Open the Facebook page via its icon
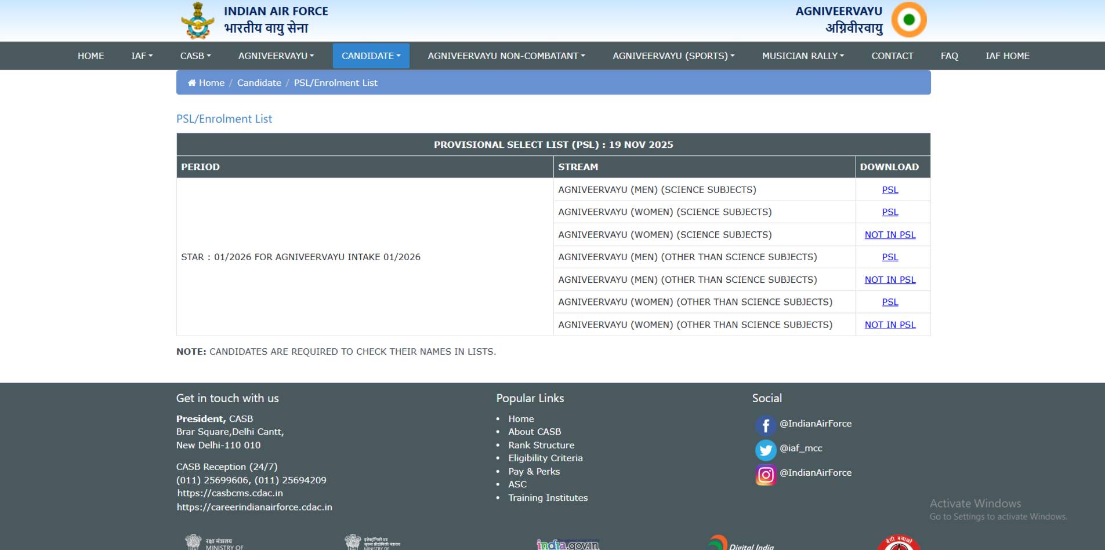Image resolution: width=1105 pixels, height=550 pixels. (x=766, y=425)
